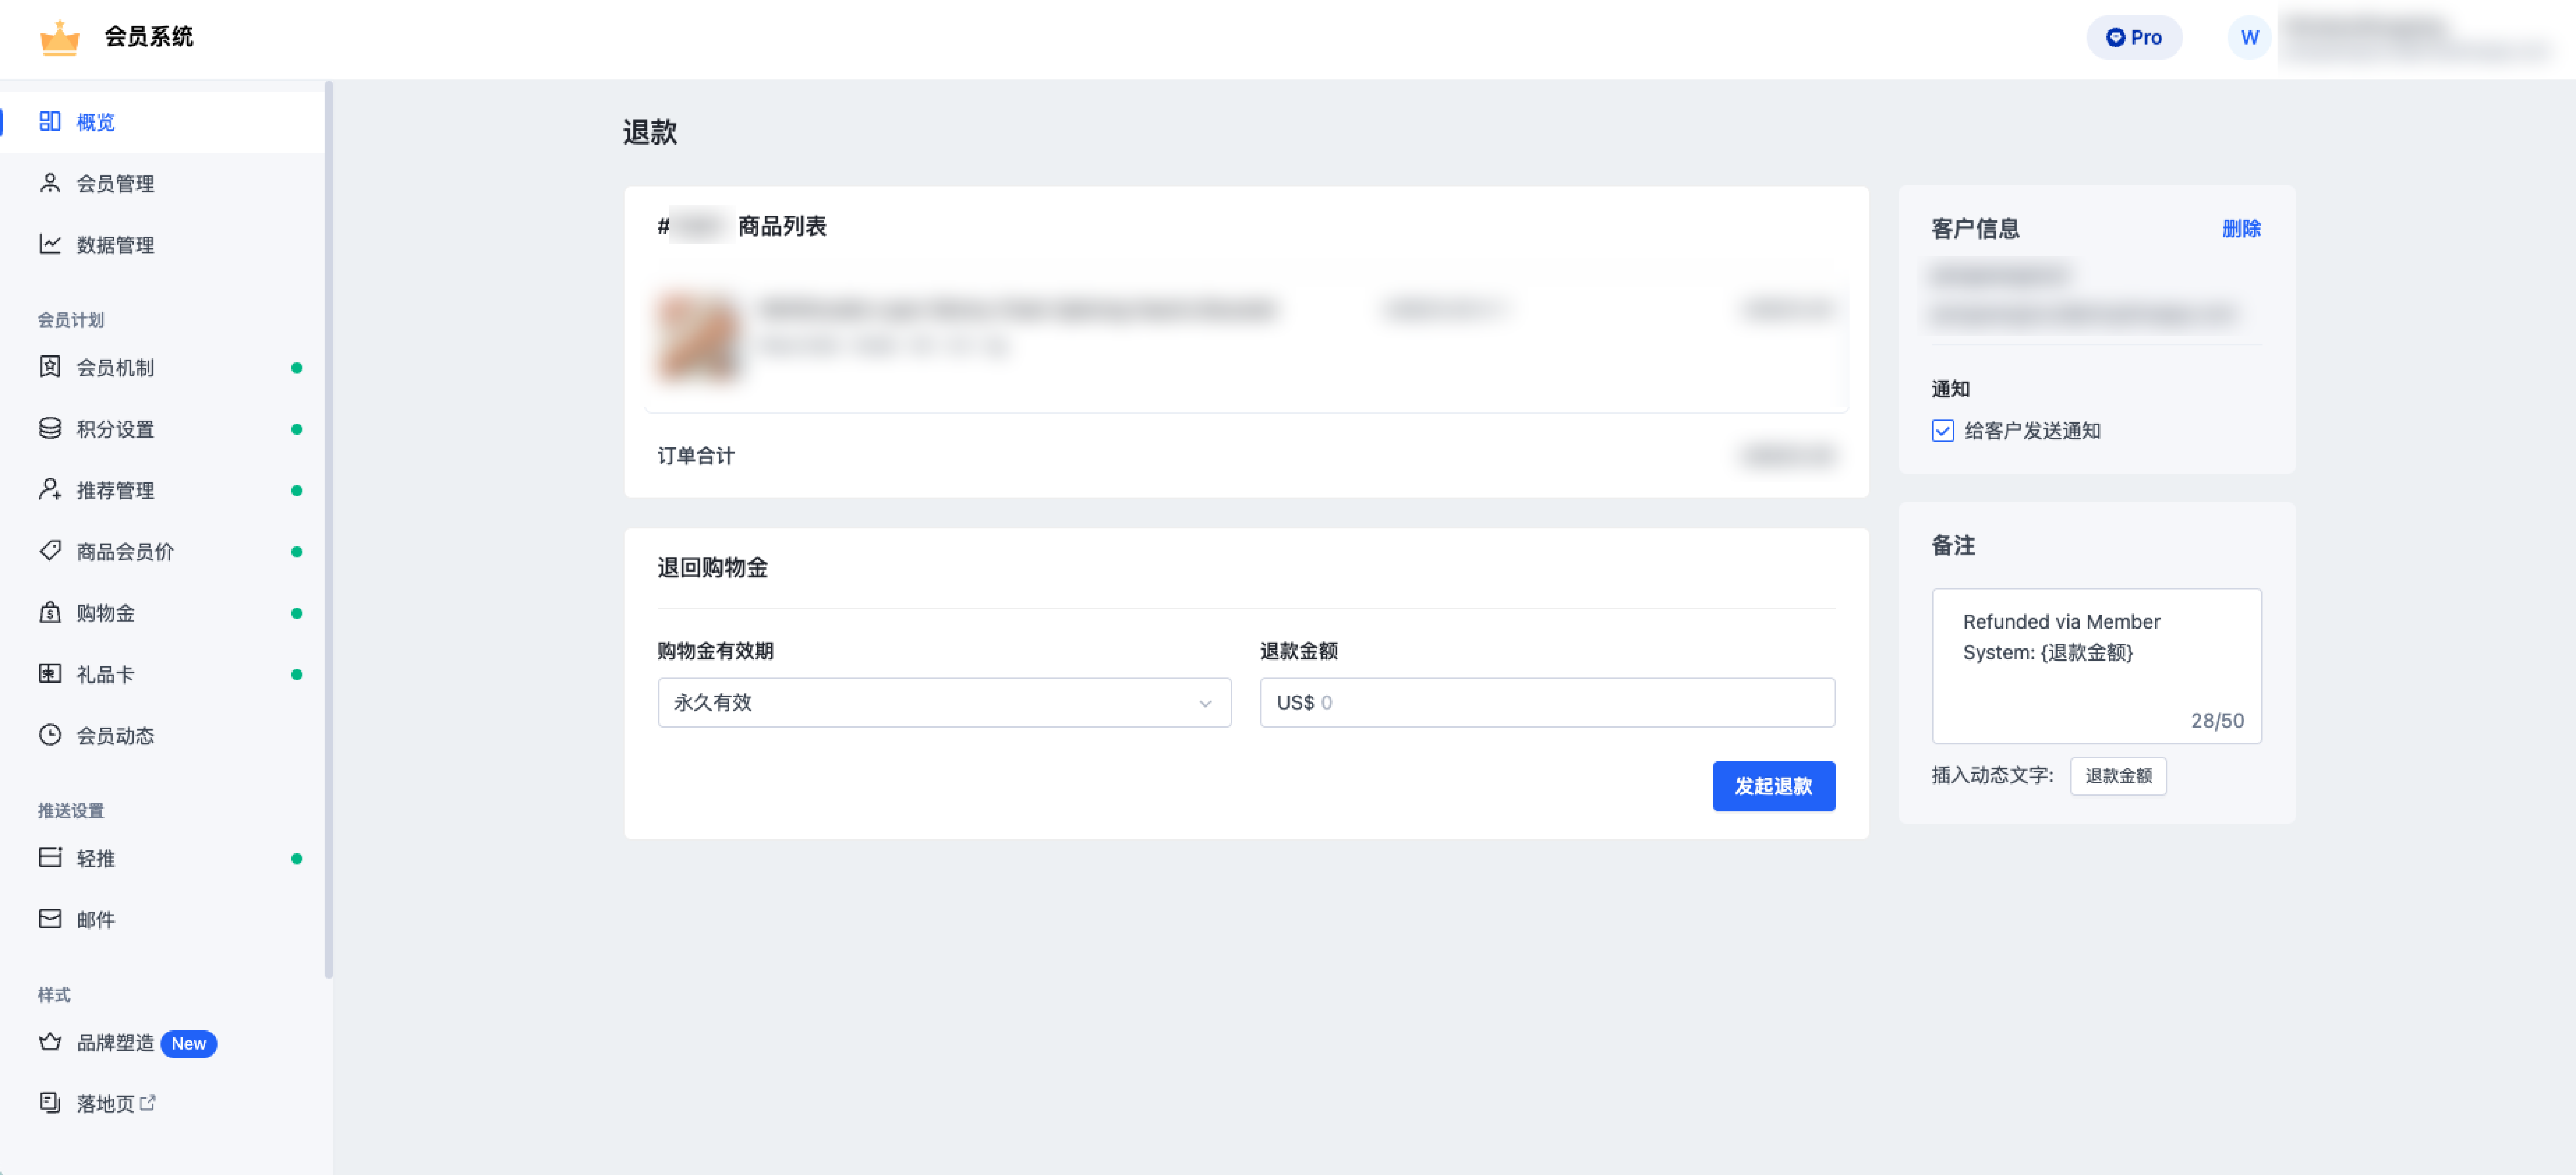
Task: Click the 推荐管理 user-plus icon
Action: (50, 489)
